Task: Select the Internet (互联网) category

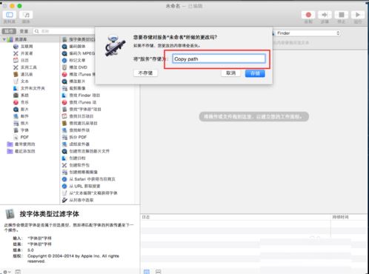Action: click(x=27, y=47)
